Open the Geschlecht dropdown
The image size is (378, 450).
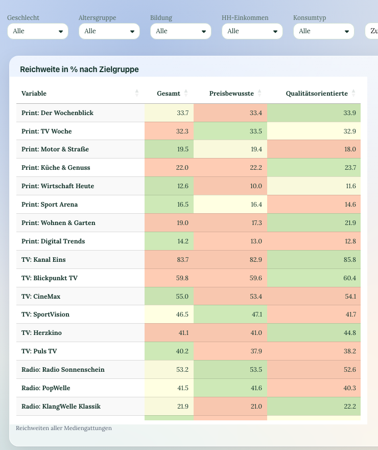tap(38, 31)
